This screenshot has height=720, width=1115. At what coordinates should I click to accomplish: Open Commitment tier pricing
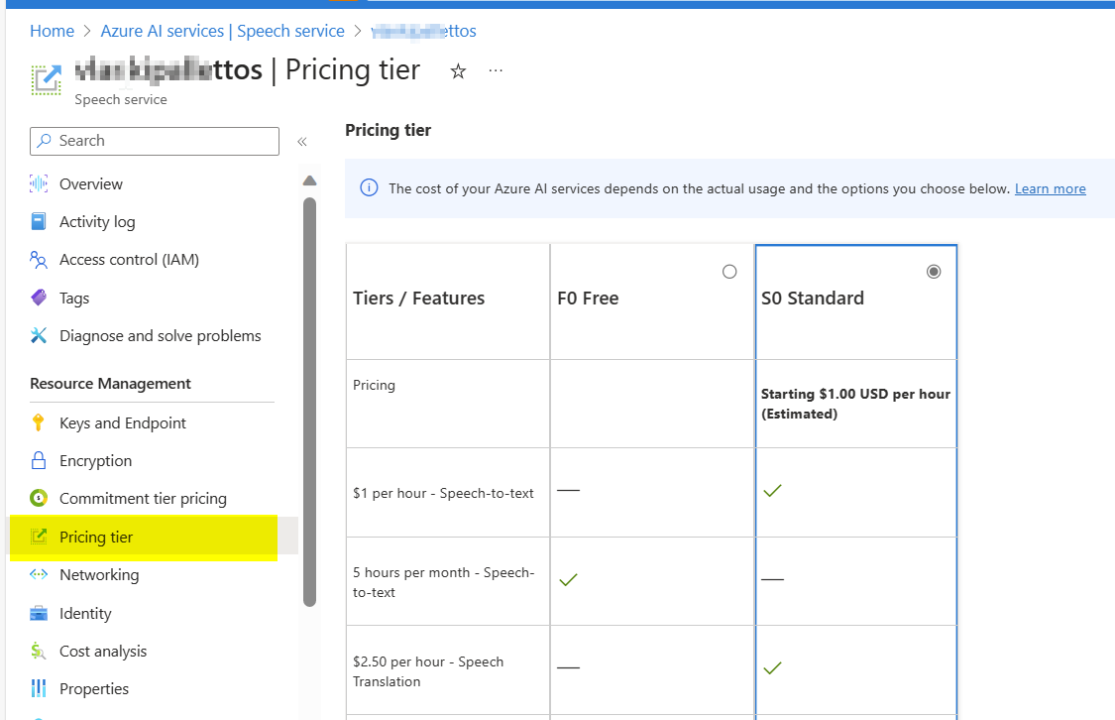click(143, 499)
